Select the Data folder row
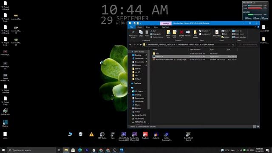 click(195, 54)
